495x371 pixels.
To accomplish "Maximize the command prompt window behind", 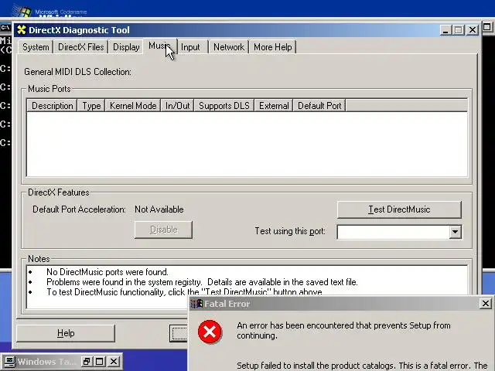I will 487,27.
